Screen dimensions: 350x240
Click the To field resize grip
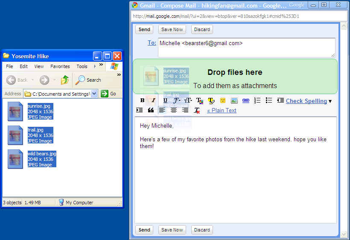click(333, 55)
